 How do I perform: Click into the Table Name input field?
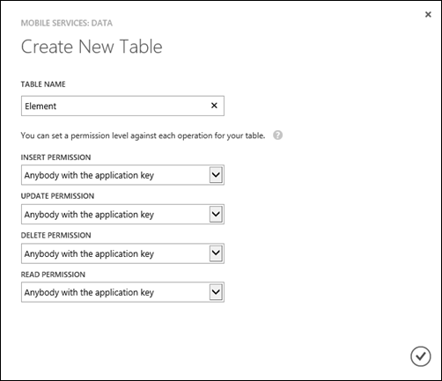[x=122, y=106]
